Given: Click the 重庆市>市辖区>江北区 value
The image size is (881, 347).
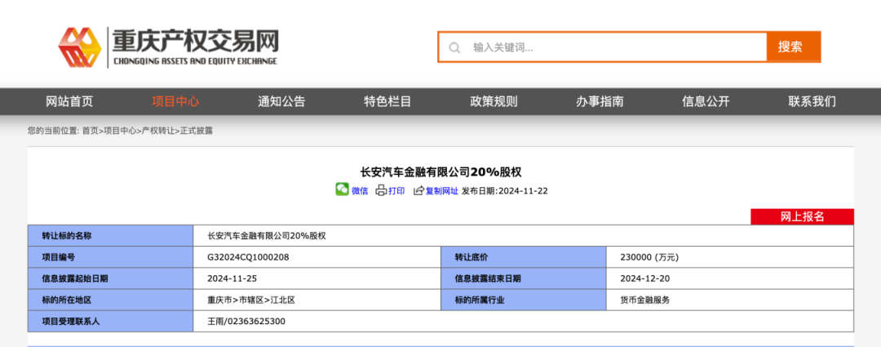Looking at the screenshot, I should tap(251, 300).
